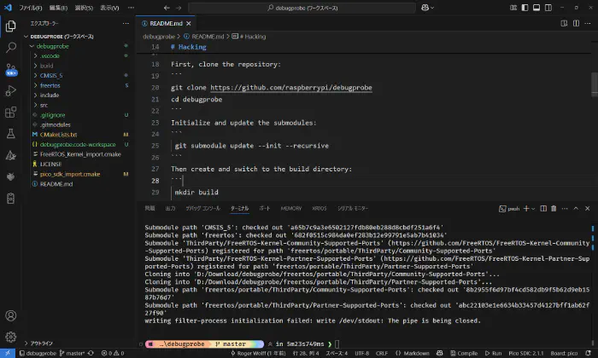Toggle secondary side bar visibility
Screen dimensions: 598x358
(x=548, y=8)
